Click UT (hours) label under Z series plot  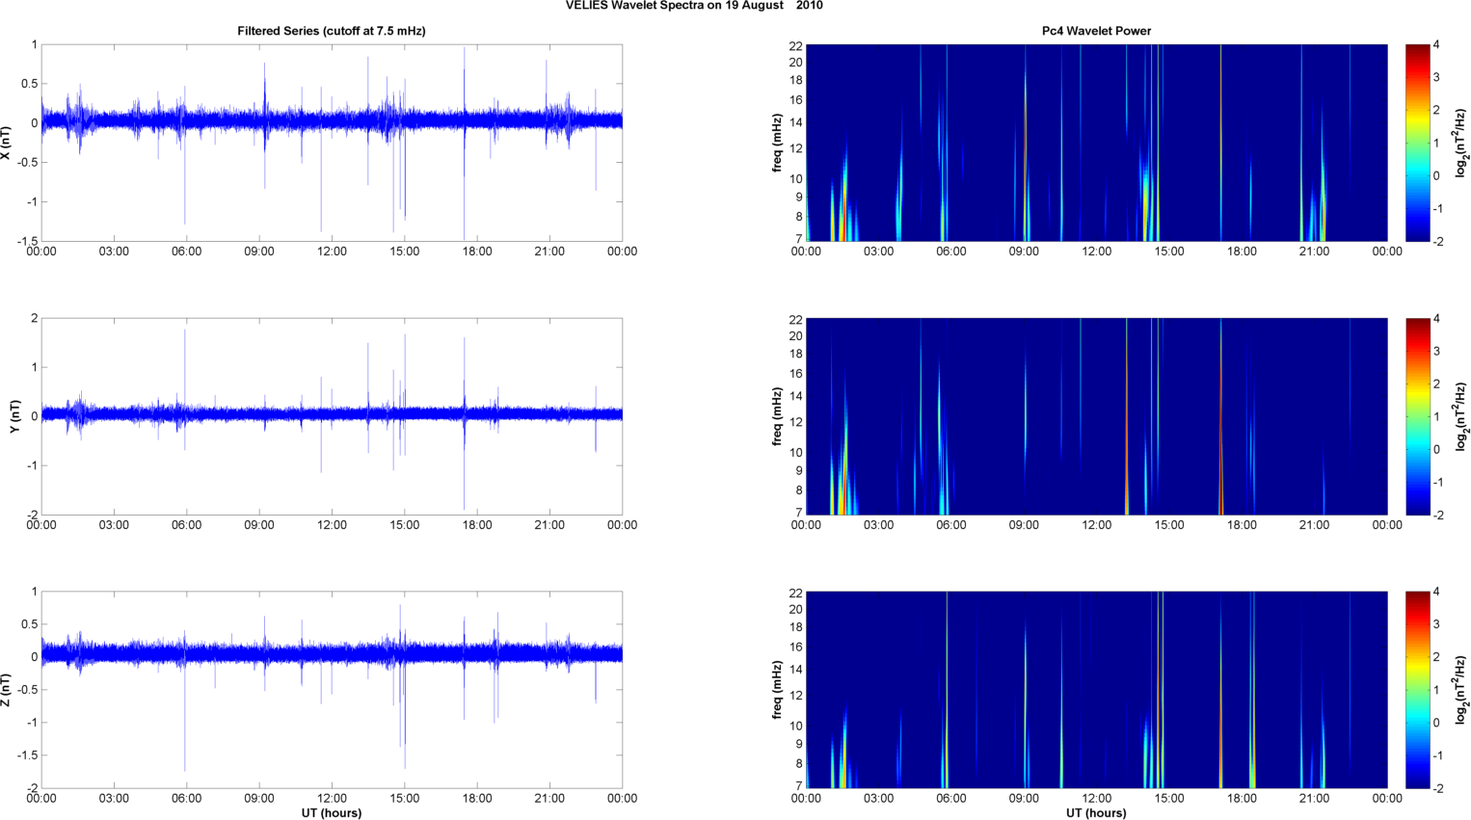click(331, 813)
